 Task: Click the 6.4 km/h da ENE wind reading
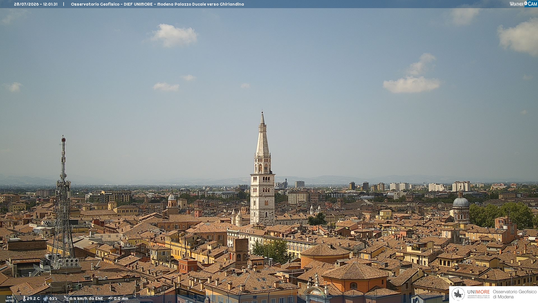pyautogui.click(x=86, y=299)
